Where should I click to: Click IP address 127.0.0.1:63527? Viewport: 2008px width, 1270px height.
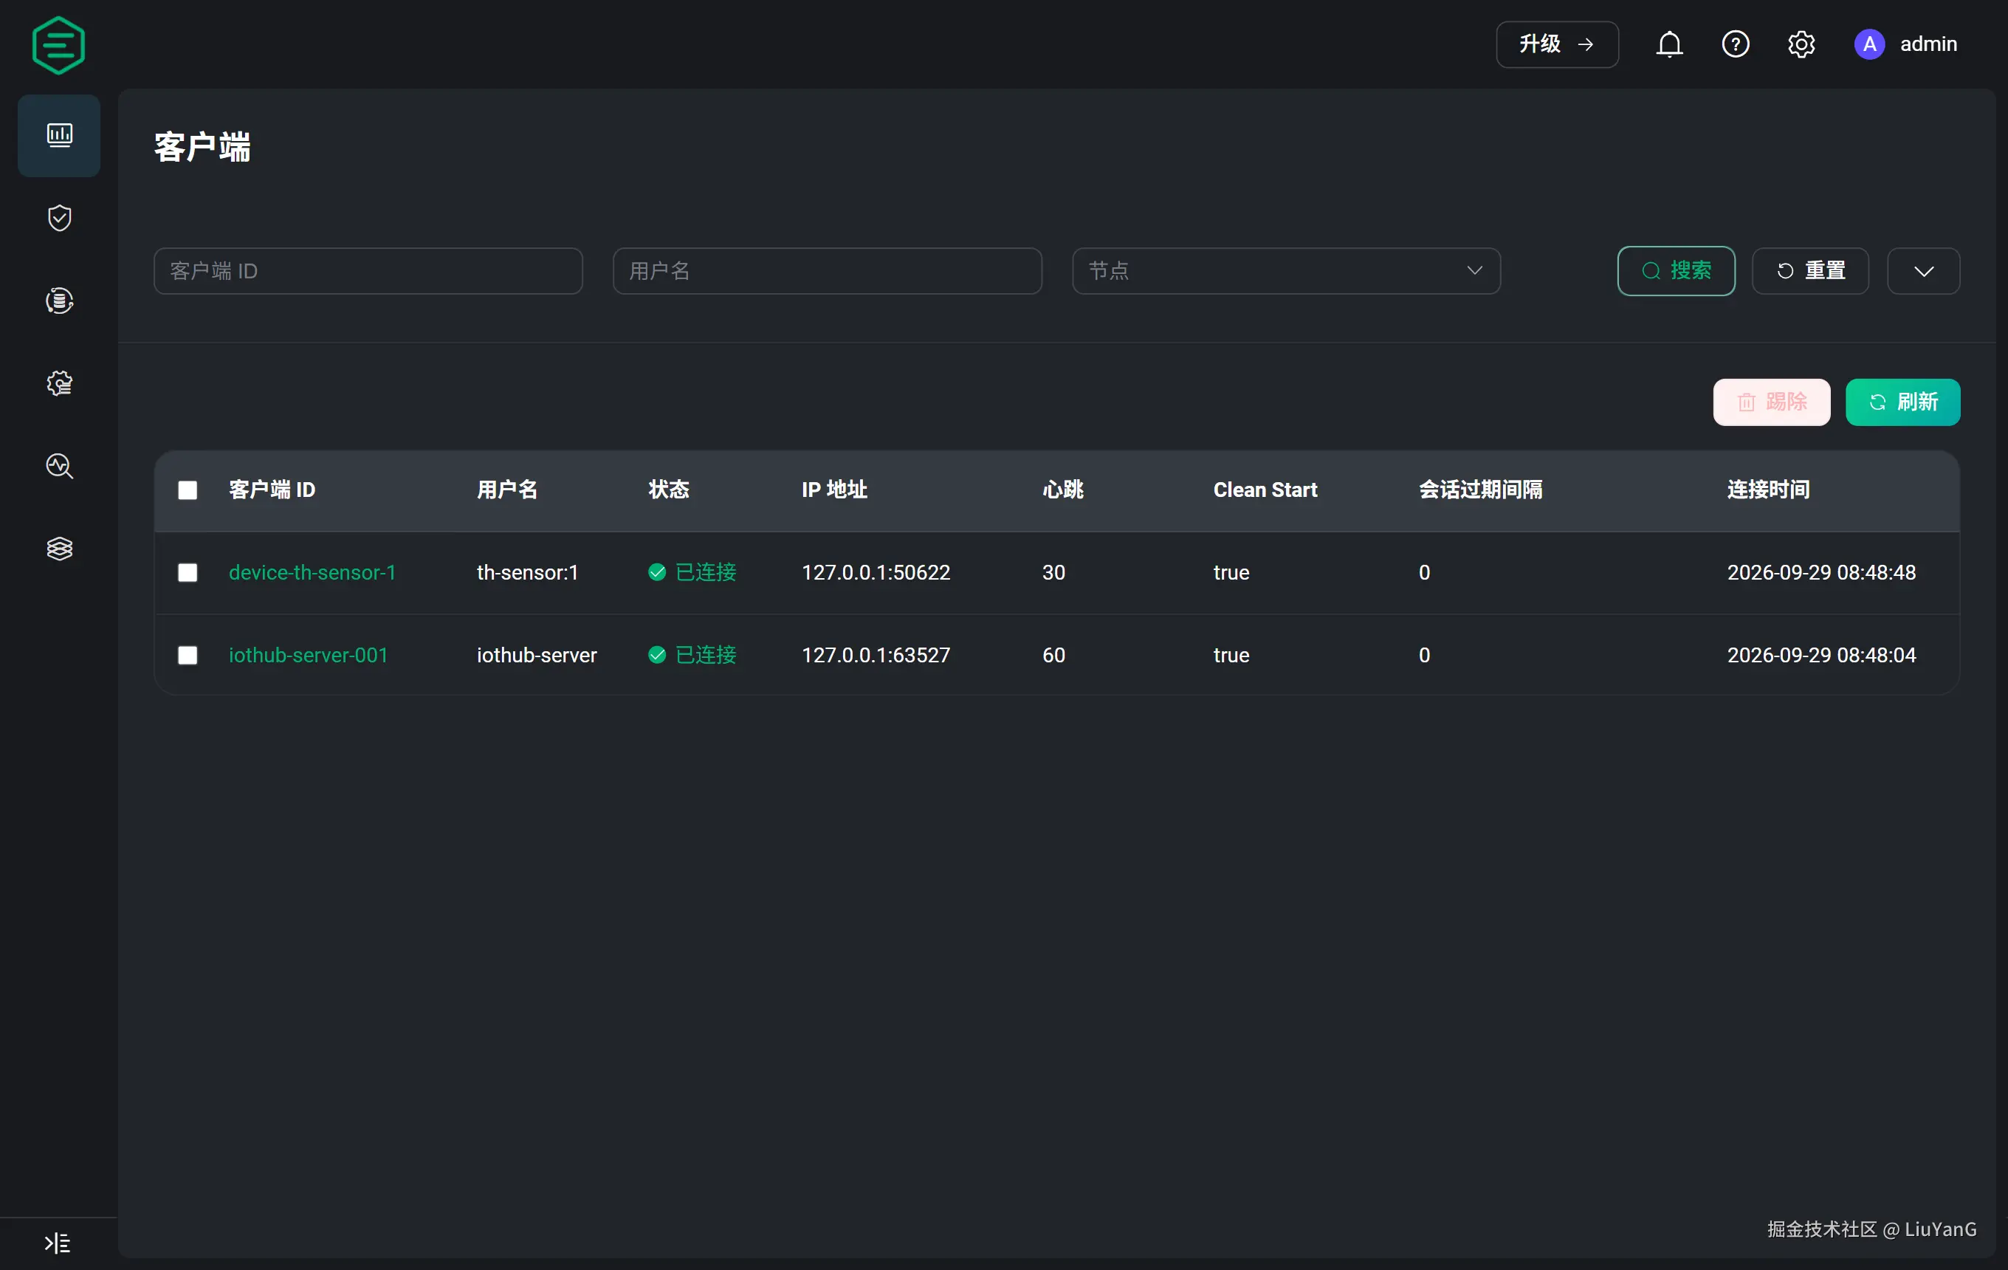click(876, 655)
